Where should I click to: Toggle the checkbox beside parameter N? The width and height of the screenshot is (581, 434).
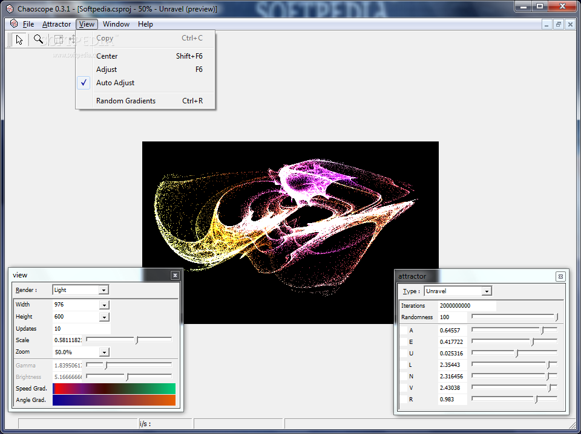404,377
